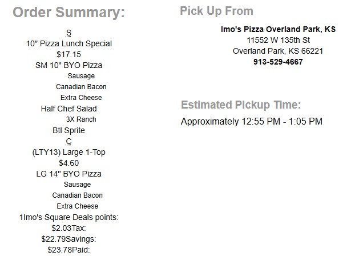This screenshot has width=347, height=260.
Task: Click the Imo's Square Deals points line
Action: coord(68,217)
